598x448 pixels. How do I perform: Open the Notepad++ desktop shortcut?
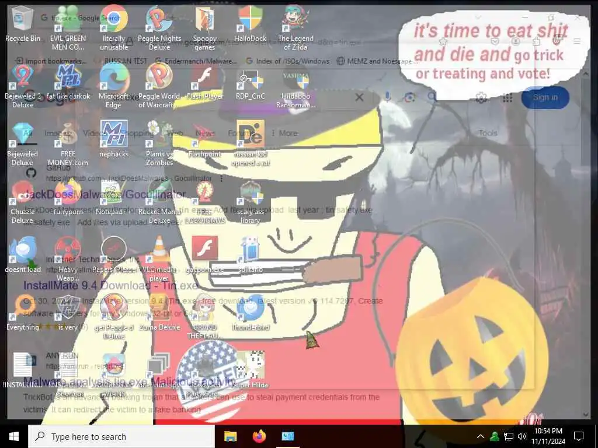click(114, 197)
